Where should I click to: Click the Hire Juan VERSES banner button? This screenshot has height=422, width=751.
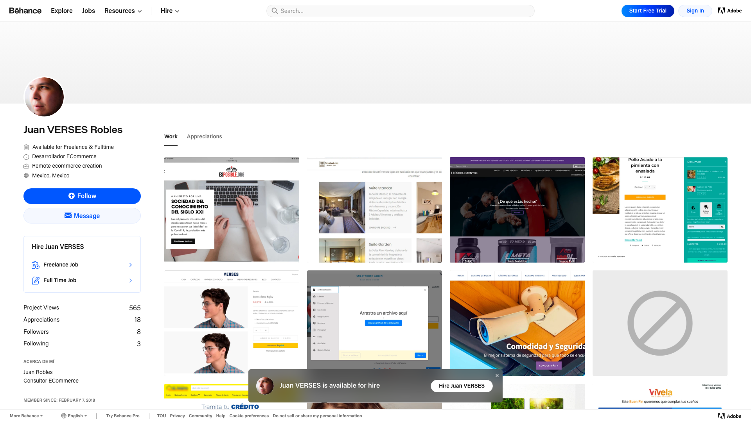[462, 386]
